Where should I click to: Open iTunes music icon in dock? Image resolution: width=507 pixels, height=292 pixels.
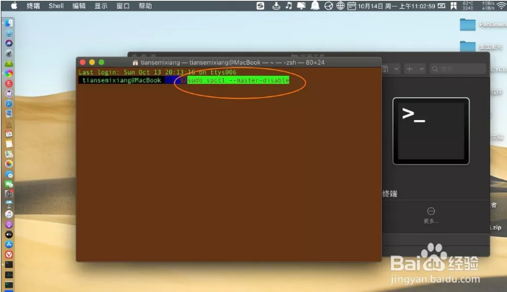[x=9, y=214]
